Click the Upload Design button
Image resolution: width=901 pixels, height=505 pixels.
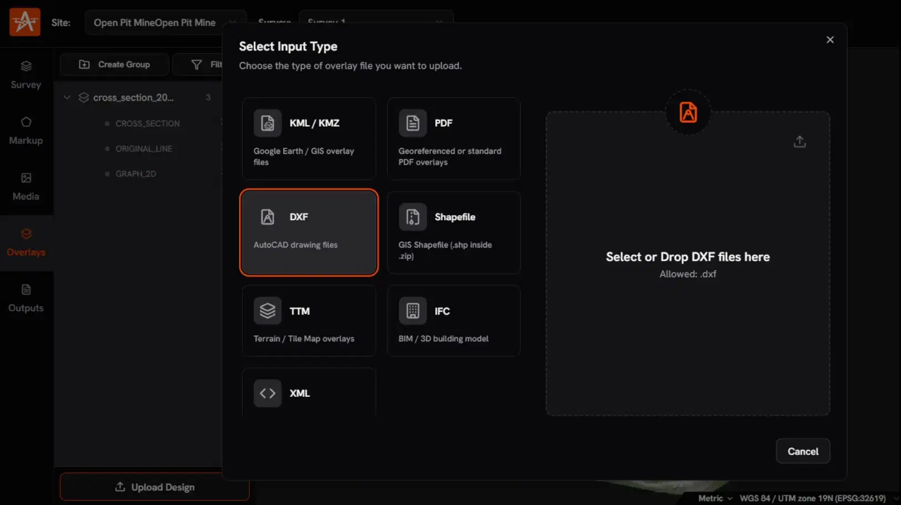point(154,487)
